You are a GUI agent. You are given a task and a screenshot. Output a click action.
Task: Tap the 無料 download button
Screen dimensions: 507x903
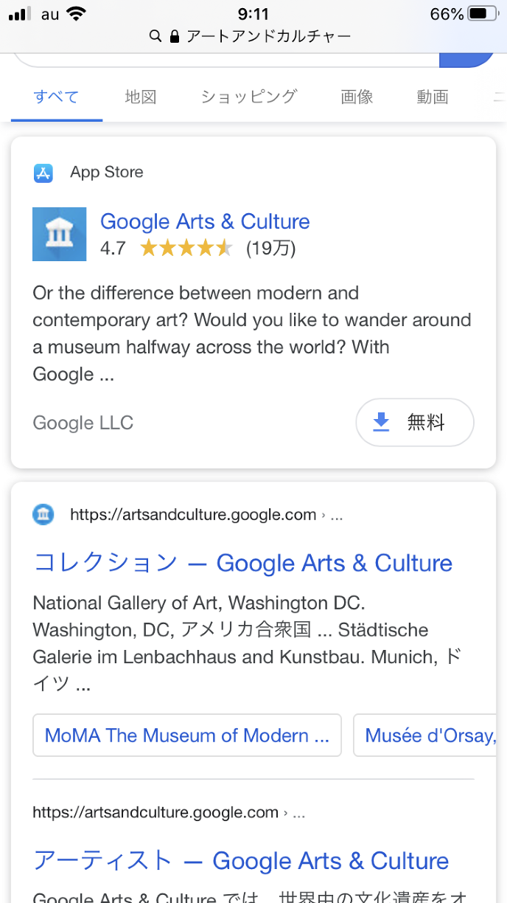click(415, 422)
